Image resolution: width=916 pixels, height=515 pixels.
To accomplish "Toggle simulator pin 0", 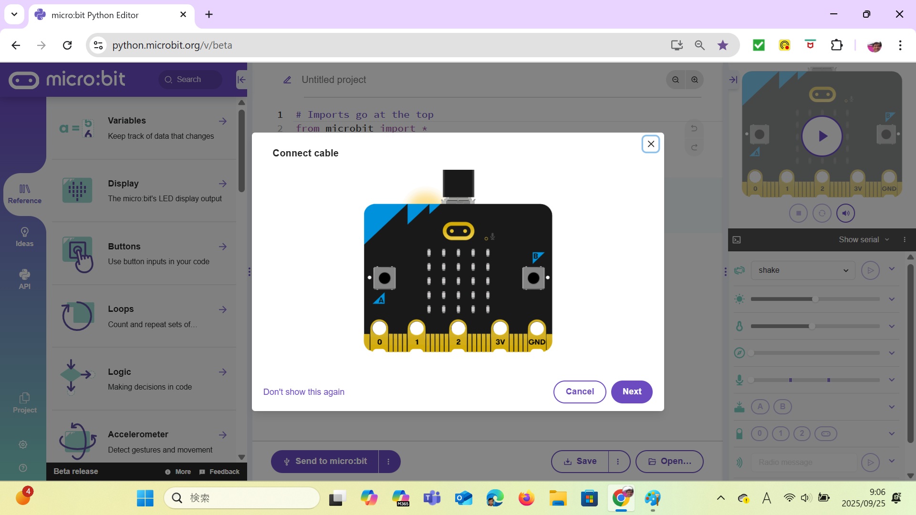I will click(x=760, y=433).
